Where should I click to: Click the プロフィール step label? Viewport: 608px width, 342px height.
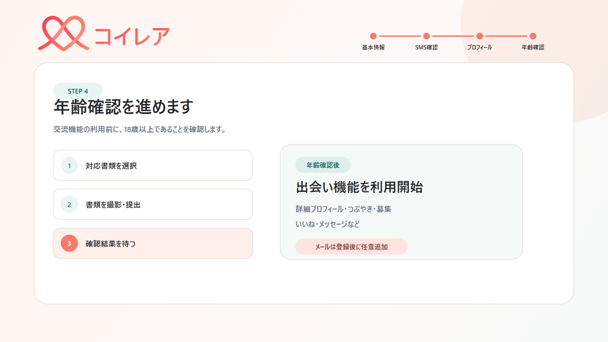(480, 47)
